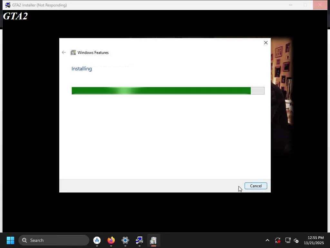The image size is (330, 248).
Task: Minimize the GTA2 Installer window
Action: pyautogui.click(x=291, y=5)
